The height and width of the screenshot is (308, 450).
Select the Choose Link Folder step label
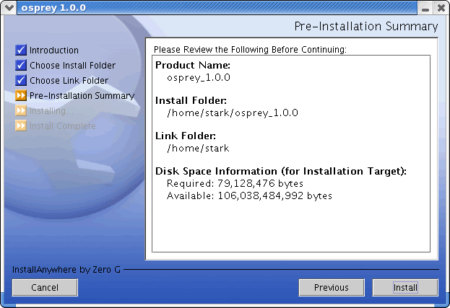69,81
